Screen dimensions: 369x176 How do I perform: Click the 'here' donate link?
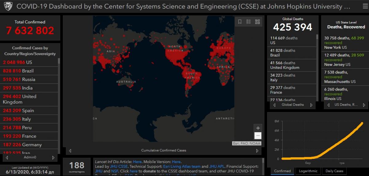click(133, 171)
